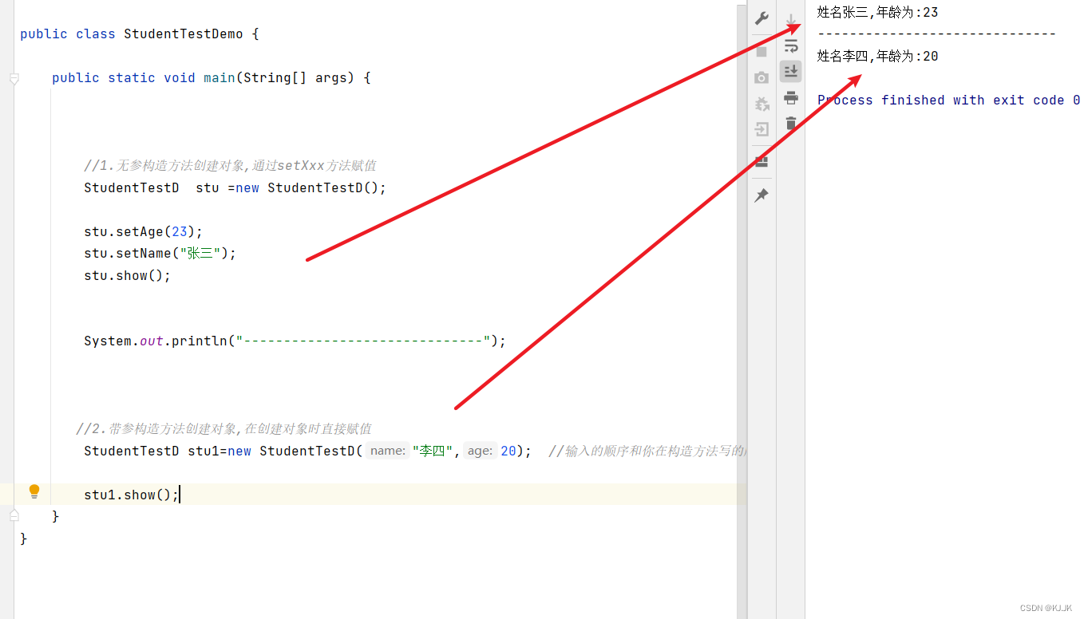Click the print console output icon
The image size is (1084, 619).
click(x=791, y=98)
